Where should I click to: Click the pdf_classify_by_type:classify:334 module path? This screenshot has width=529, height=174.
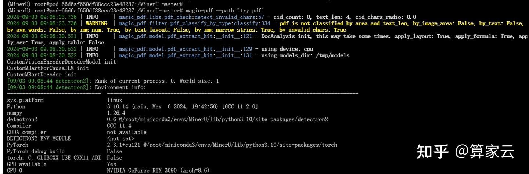194,23
